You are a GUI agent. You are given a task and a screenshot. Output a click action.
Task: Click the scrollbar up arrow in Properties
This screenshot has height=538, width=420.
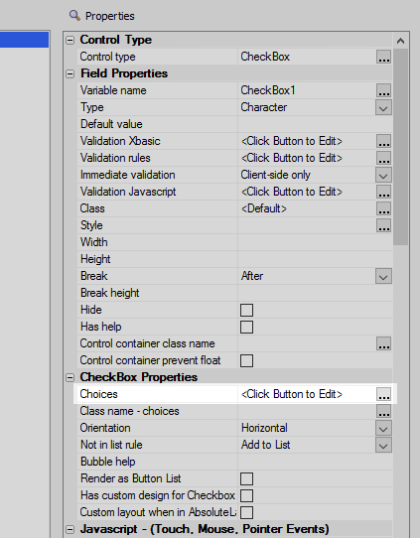[400, 41]
